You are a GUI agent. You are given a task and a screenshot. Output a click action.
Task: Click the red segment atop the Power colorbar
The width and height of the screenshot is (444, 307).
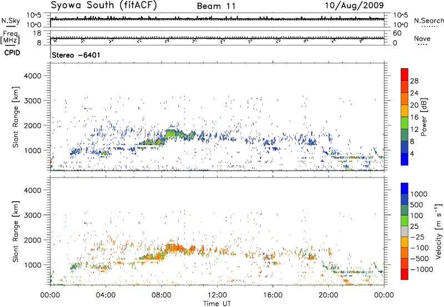tap(405, 74)
